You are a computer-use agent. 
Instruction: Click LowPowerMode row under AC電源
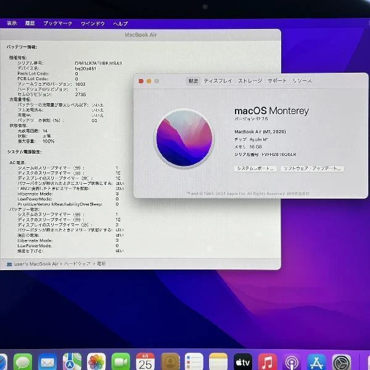click(68, 199)
